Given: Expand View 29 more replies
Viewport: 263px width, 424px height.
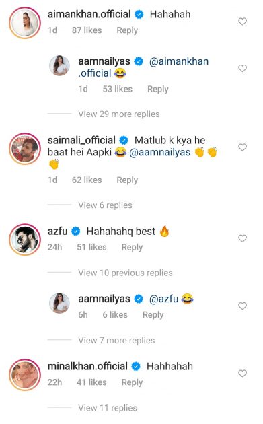Looking at the screenshot, I should coord(119,114).
